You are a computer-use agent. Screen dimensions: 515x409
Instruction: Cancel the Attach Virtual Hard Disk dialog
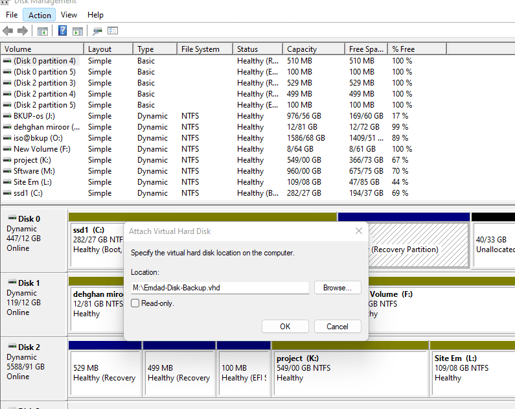(x=337, y=326)
